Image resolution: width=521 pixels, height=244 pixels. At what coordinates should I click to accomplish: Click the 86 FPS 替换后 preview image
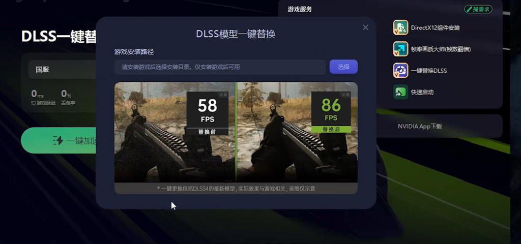(x=297, y=132)
